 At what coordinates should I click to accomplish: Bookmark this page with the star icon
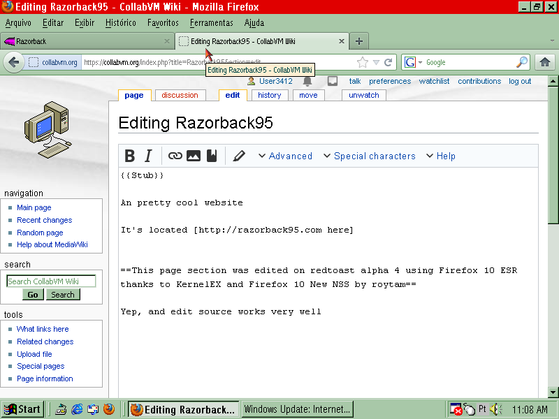click(363, 62)
